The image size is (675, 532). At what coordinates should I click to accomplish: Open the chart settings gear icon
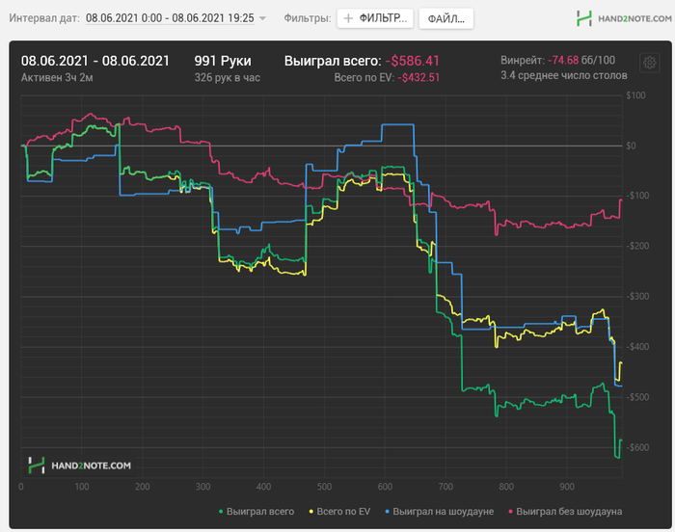click(650, 63)
